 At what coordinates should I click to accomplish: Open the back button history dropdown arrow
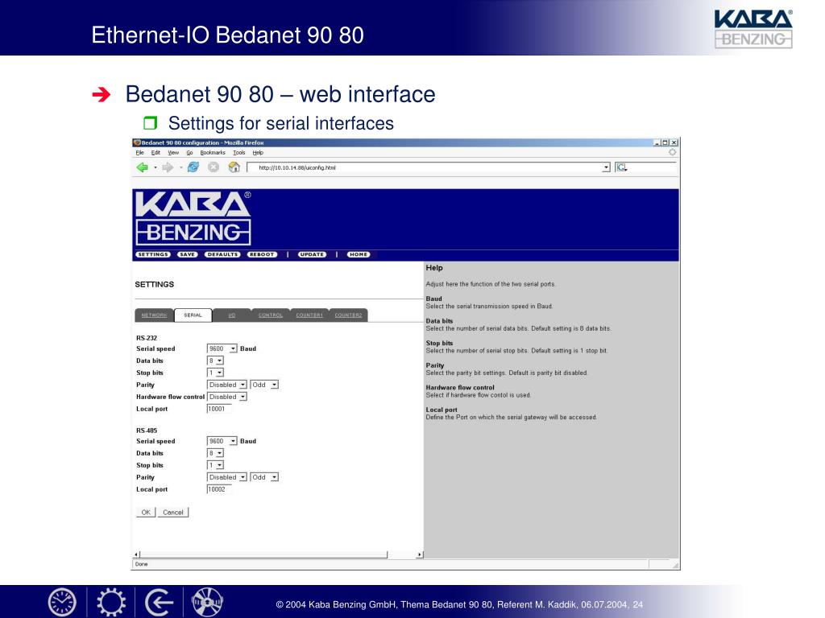(155, 167)
